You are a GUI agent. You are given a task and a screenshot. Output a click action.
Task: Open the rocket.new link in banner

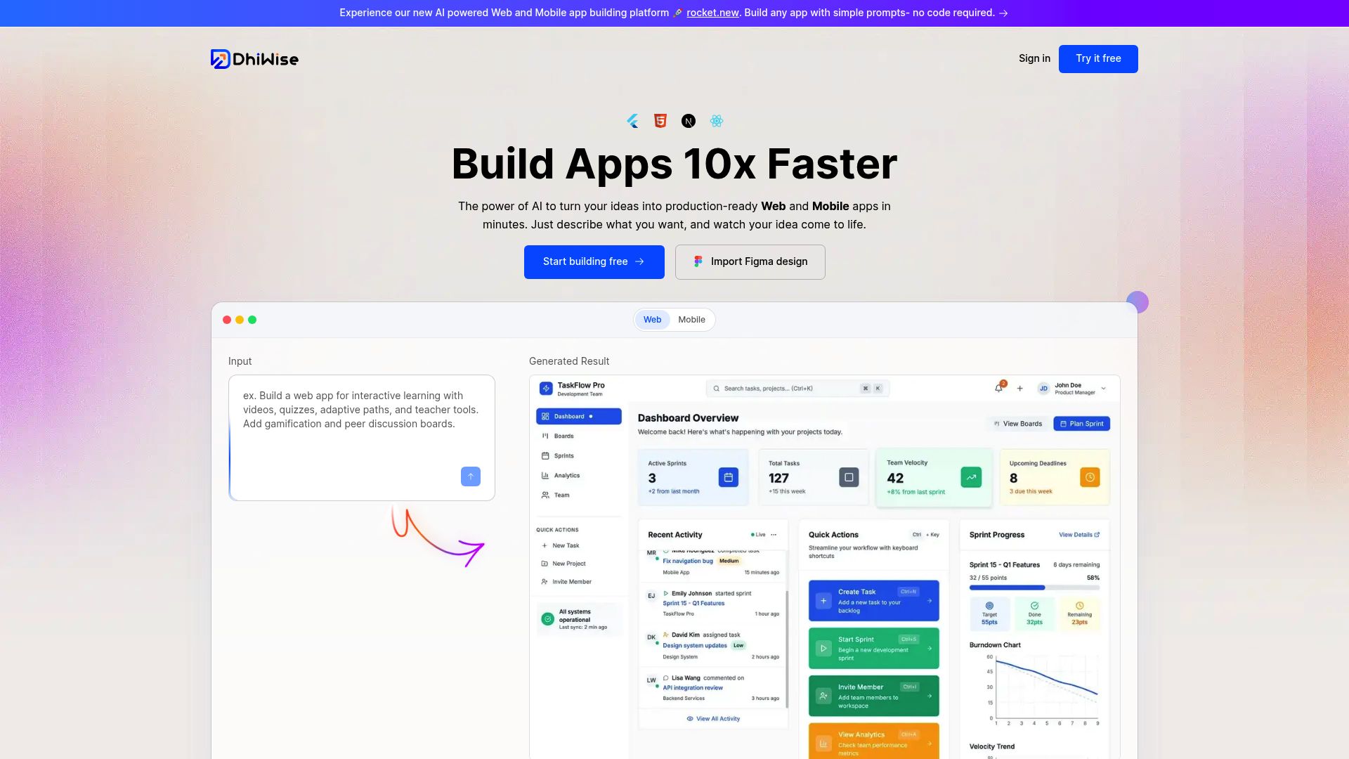coord(712,13)
